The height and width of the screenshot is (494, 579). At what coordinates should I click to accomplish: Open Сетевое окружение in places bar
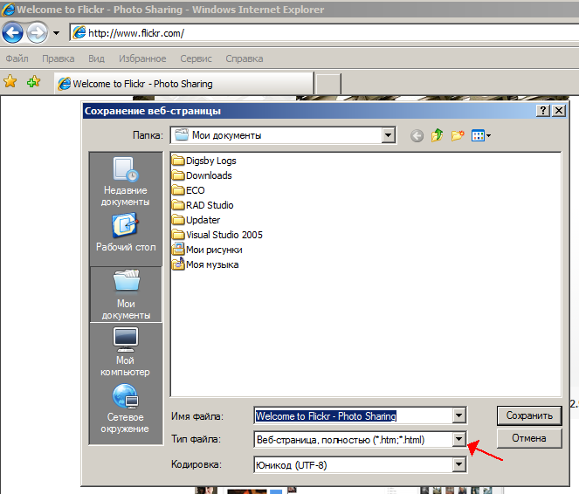click(126, 408)
